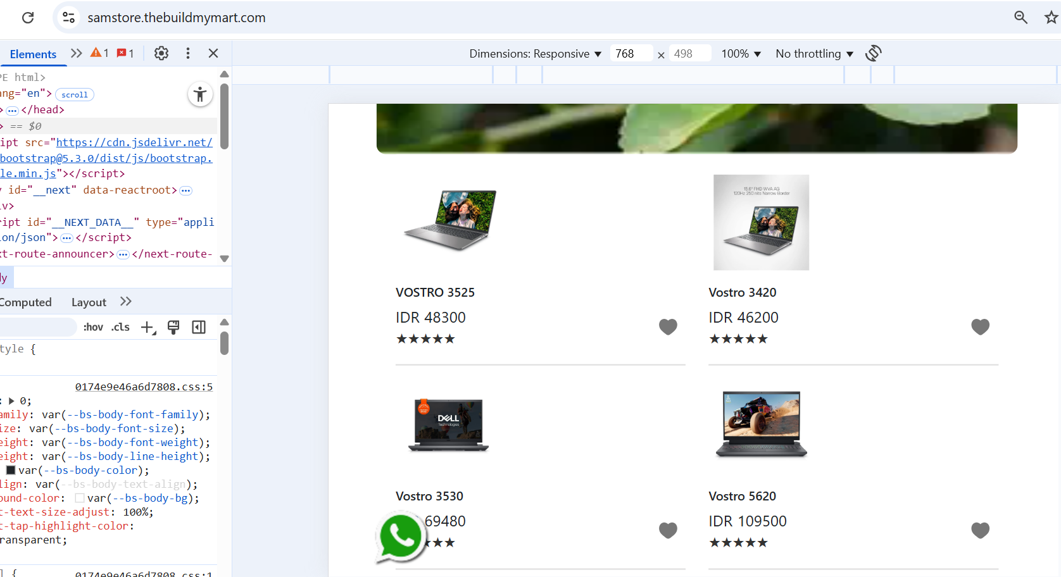1061x577 pixels.
Task: Click the star rating under IDR 109500
Action: (x=738, y=543)
